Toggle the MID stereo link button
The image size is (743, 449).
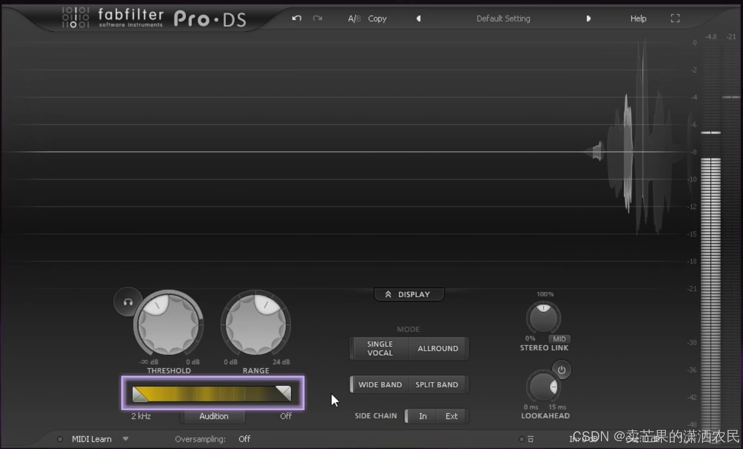pyautogui.click(x=559, y=339)
